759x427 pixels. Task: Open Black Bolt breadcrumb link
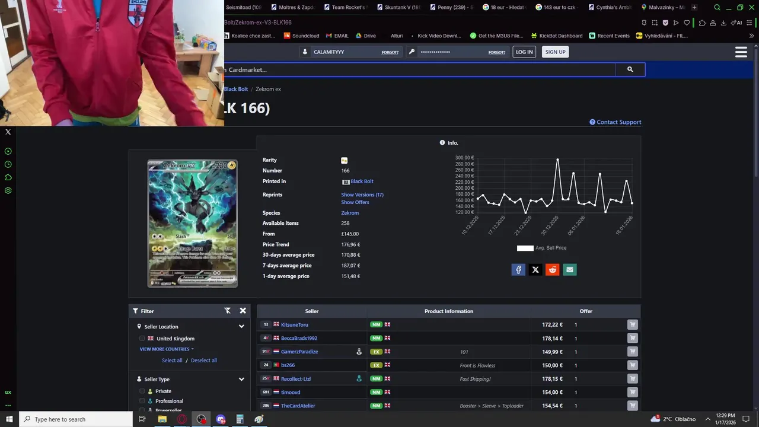(x=236, y=89)
